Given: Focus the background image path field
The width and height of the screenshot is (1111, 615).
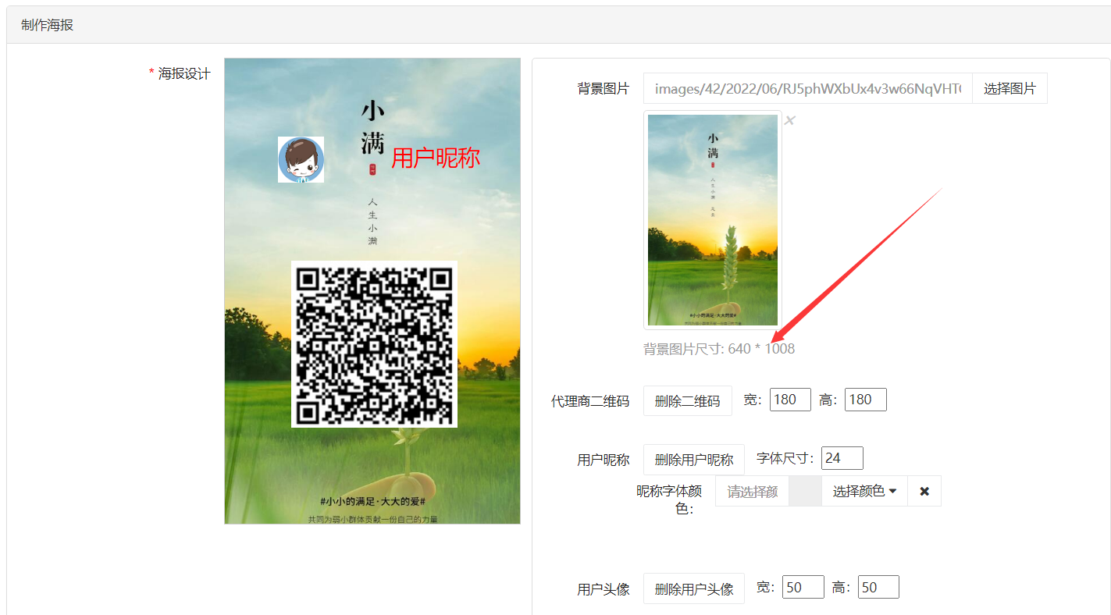Looking at the screenshot, I should pyautogui.click(x=807, y=88).
